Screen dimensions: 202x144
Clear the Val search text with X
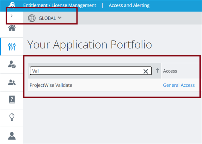point(146,71)
